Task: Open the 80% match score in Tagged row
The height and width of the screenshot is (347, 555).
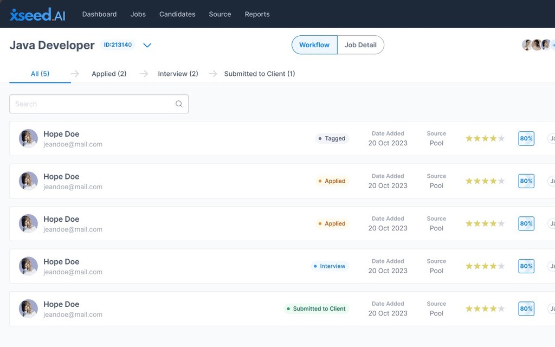Action: 526,138
